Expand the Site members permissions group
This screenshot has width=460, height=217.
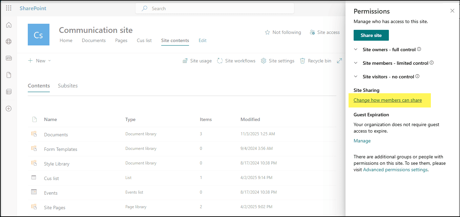tap(356, 63)
